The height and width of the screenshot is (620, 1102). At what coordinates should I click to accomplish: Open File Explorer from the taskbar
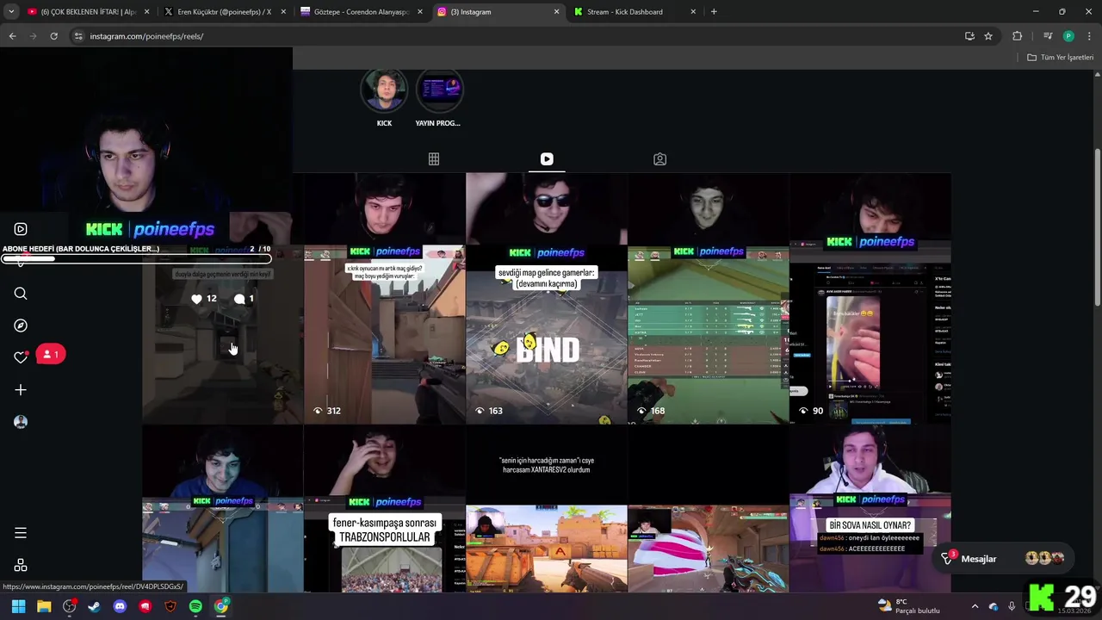point(44,606)
